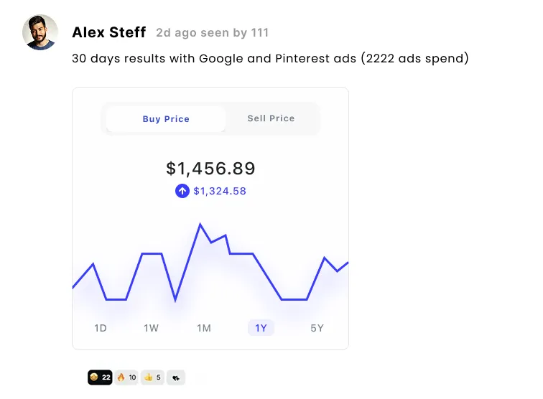The width and height of the screenshot is (543, 399).
Task: Click the $1,324.58 change amount
Action: coord(220,191)
